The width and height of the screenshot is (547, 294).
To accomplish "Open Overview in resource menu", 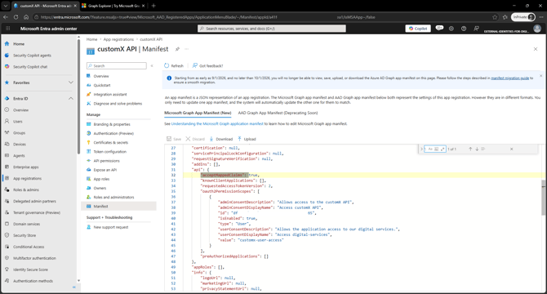I will pyautogui.click(x=101, y=76).
